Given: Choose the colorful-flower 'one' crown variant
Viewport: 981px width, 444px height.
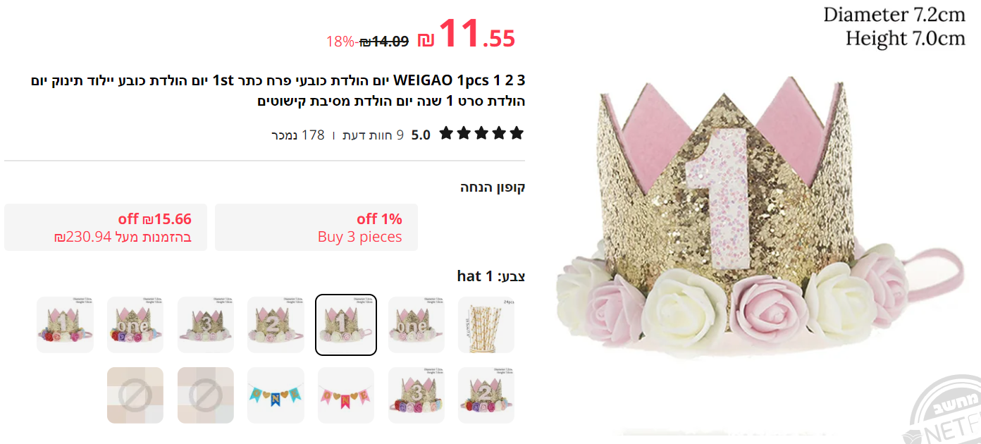Looking at the screenshot, I should [135, 325].
